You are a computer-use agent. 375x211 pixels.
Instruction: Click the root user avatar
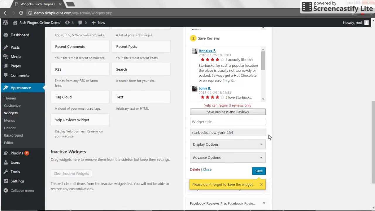coord(366,23)
